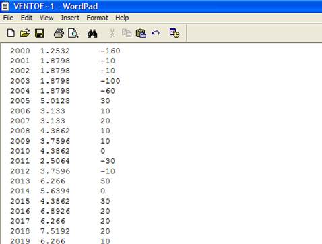Launch Find using the binoculars icon
Screen dimensions: 322x244
click(x=92, y=33)
